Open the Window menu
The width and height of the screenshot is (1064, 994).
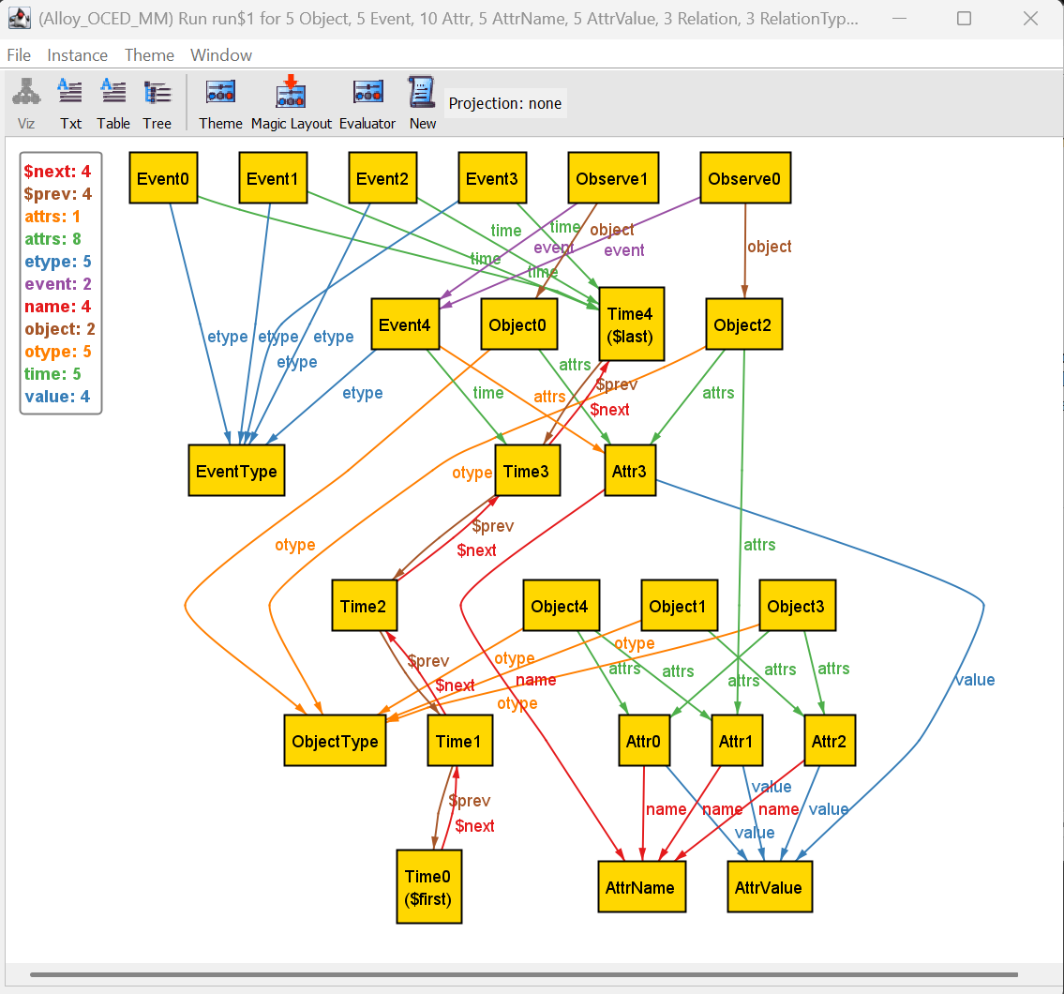(221, 55)
